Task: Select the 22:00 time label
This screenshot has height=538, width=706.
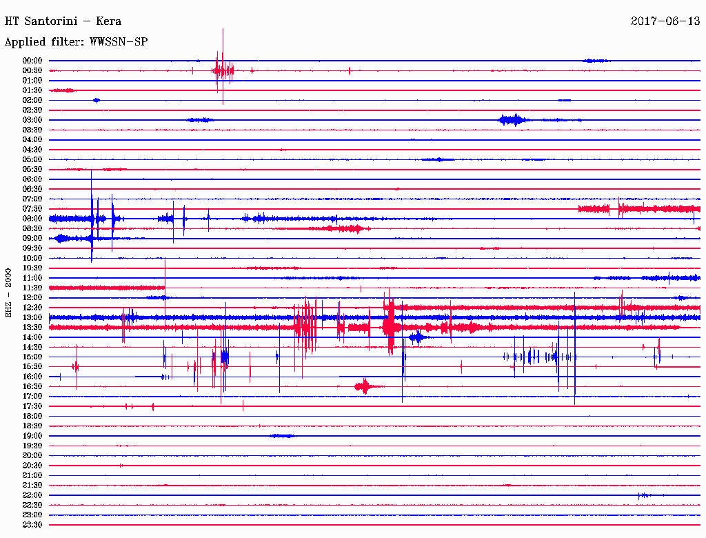Action: (x=32, y=495)
